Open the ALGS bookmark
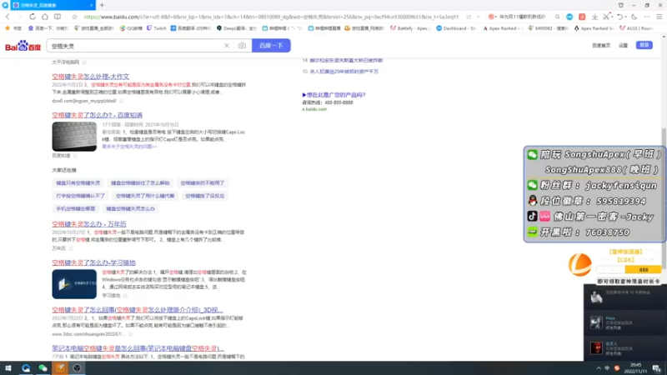 click(636, 28)
